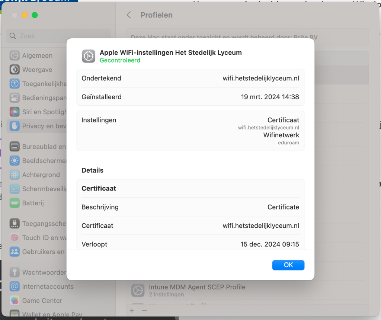Open Siri en Spotlight settings icon
This screenshot has height=320, width=381.
point(15,112)
